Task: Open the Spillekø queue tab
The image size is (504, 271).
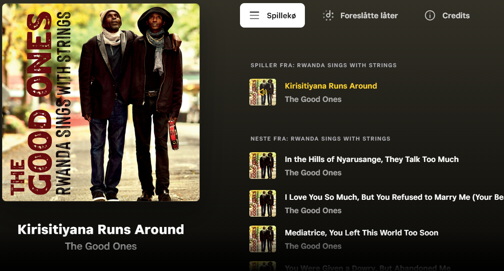Action: click(x=272, y=16)
